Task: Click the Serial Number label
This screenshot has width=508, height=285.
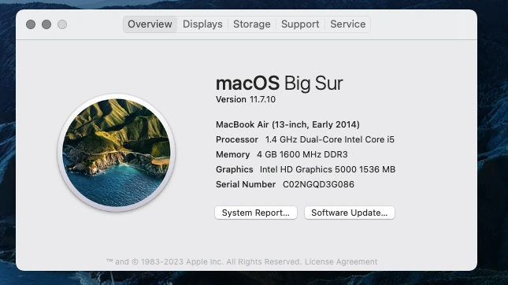Action: [x=246, y=184]
